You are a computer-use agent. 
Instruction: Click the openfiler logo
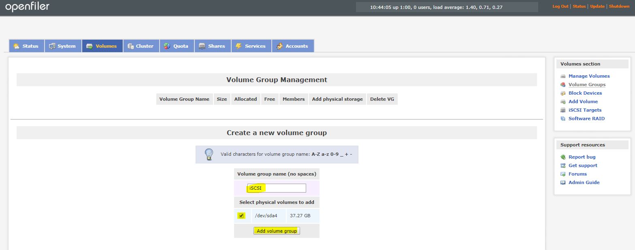pos(28,7)
